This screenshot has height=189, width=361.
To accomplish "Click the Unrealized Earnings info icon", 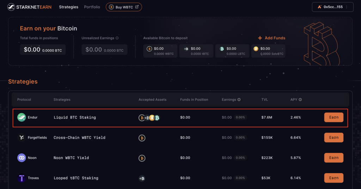I will pyautogui.click(x=117, y=38).
